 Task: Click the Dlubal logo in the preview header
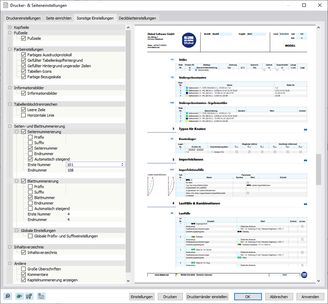(189, 40)
